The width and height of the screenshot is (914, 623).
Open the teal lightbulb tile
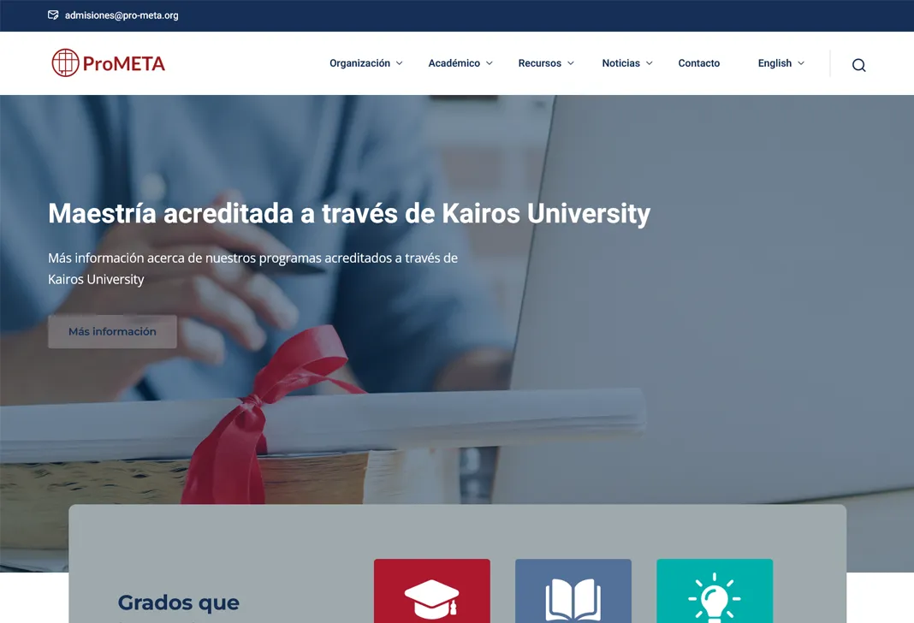[715, 591]
